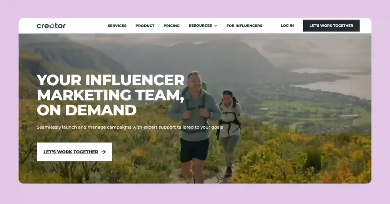Click the white Let's Work Together hero button
Screen dimensions: 390x204
(74, 152)
